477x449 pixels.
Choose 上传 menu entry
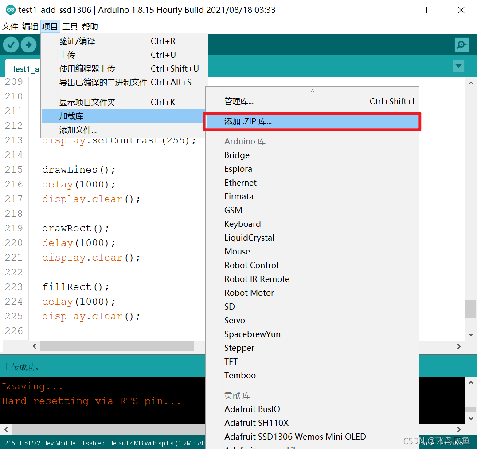124,55
